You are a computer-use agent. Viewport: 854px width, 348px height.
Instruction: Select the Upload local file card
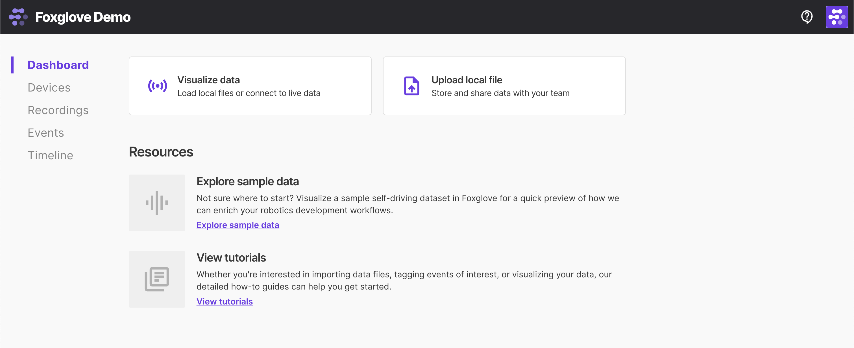504,86
